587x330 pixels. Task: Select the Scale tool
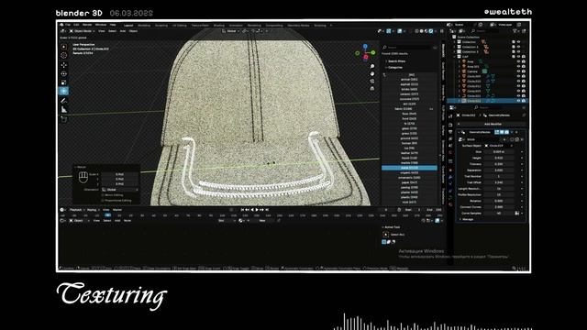[63, 82]
